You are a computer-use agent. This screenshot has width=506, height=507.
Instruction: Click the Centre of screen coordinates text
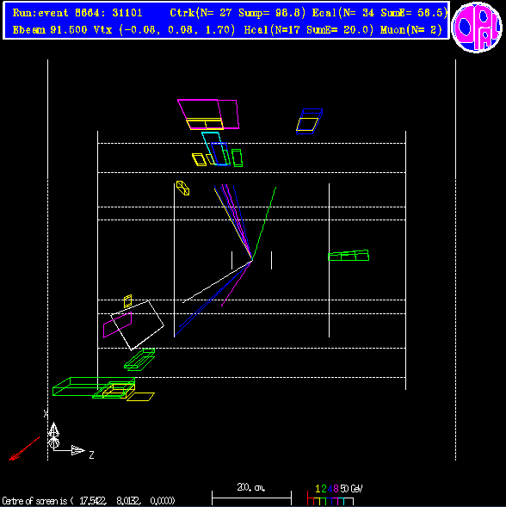coord(89,501)
